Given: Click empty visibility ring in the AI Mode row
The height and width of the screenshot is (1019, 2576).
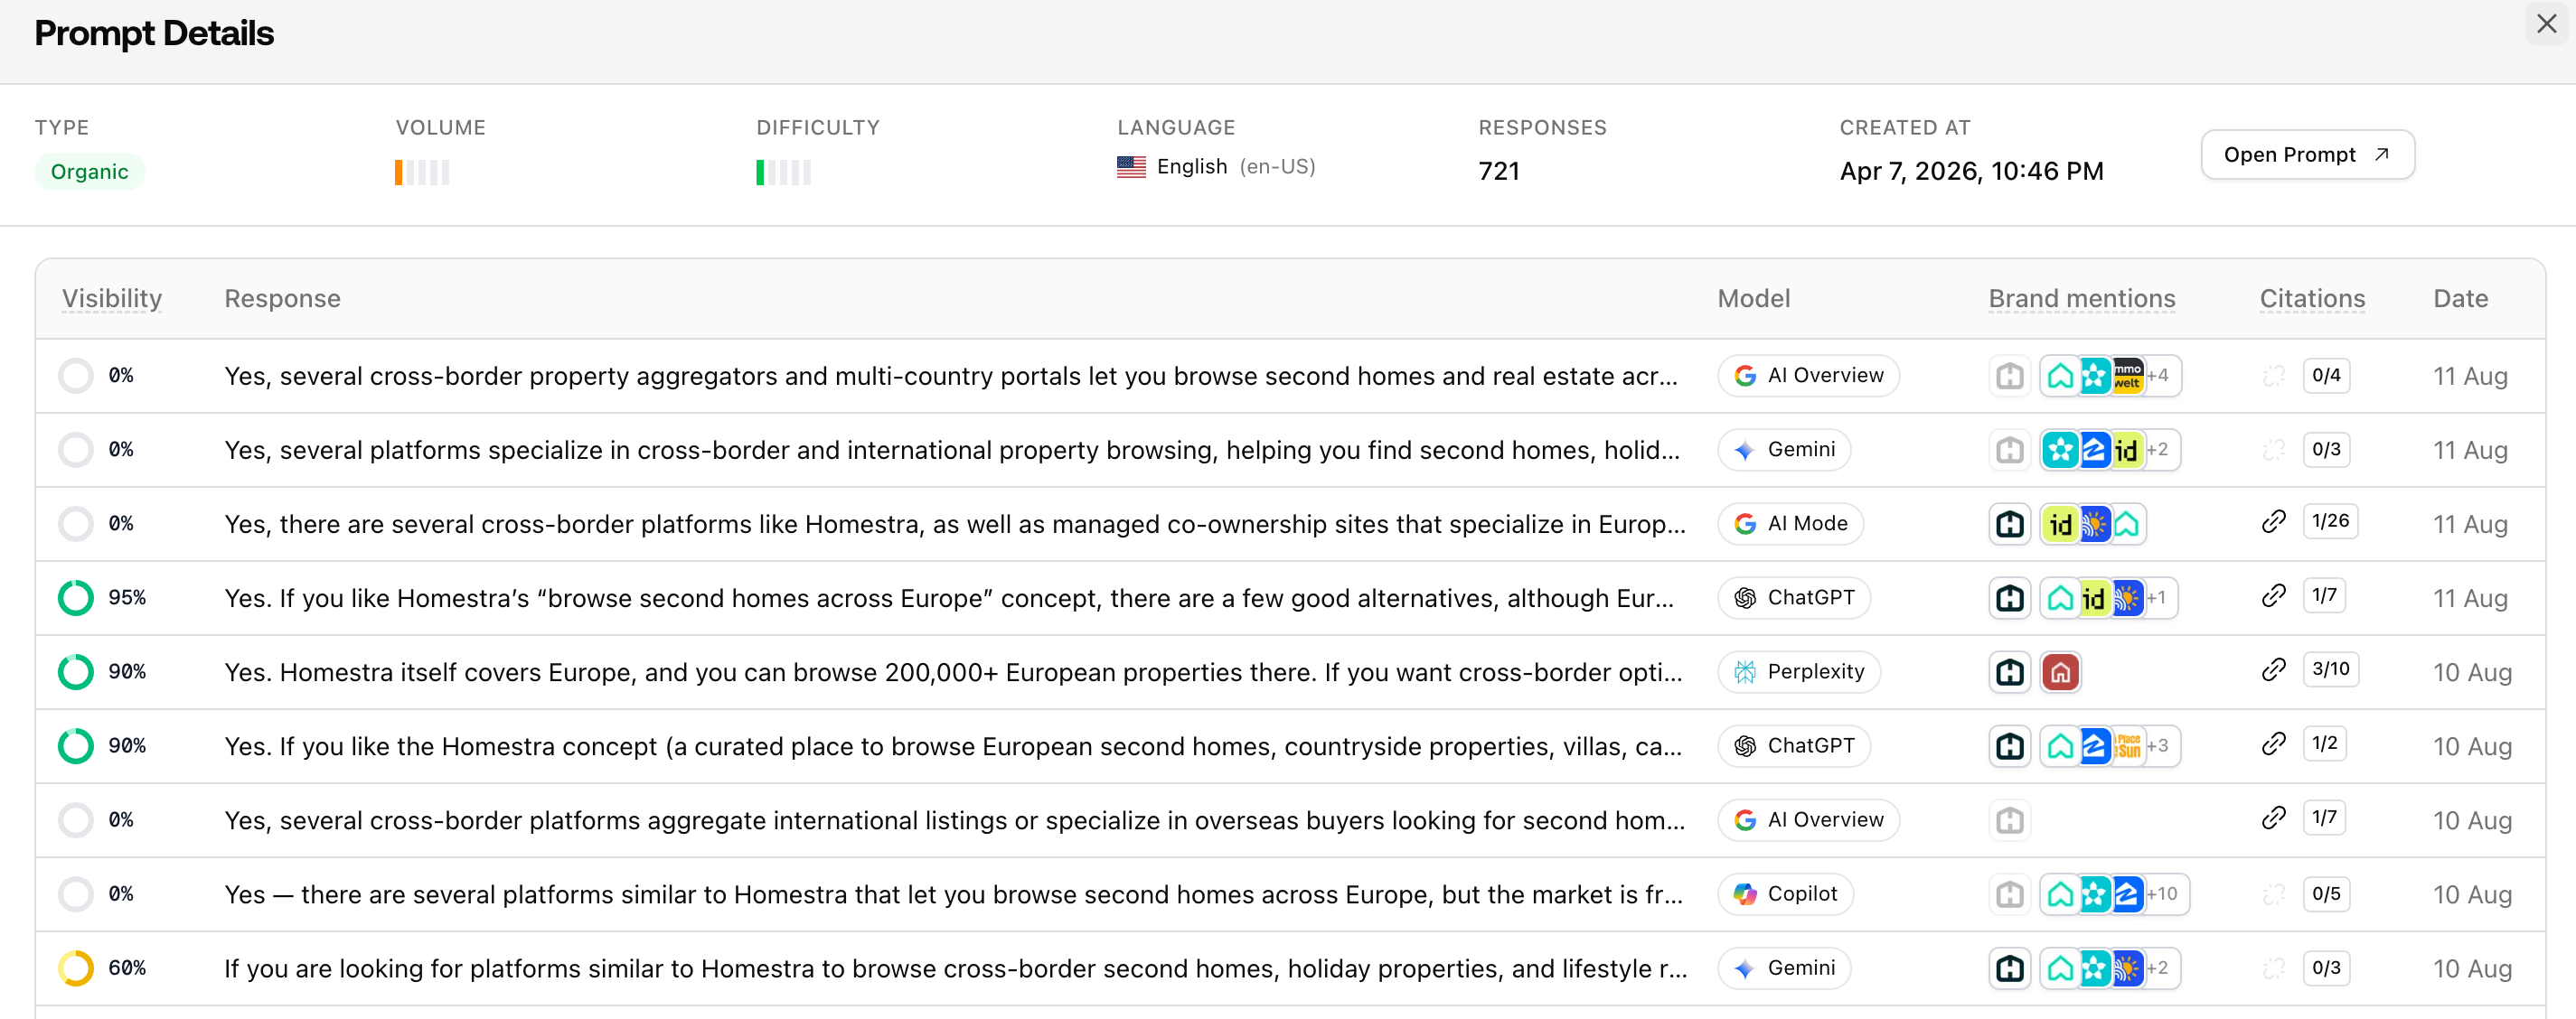Looking at the screenshot, I should [x=76, y=523].
